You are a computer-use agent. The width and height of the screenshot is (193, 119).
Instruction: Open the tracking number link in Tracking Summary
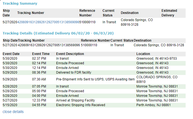(x=48, y=22)
